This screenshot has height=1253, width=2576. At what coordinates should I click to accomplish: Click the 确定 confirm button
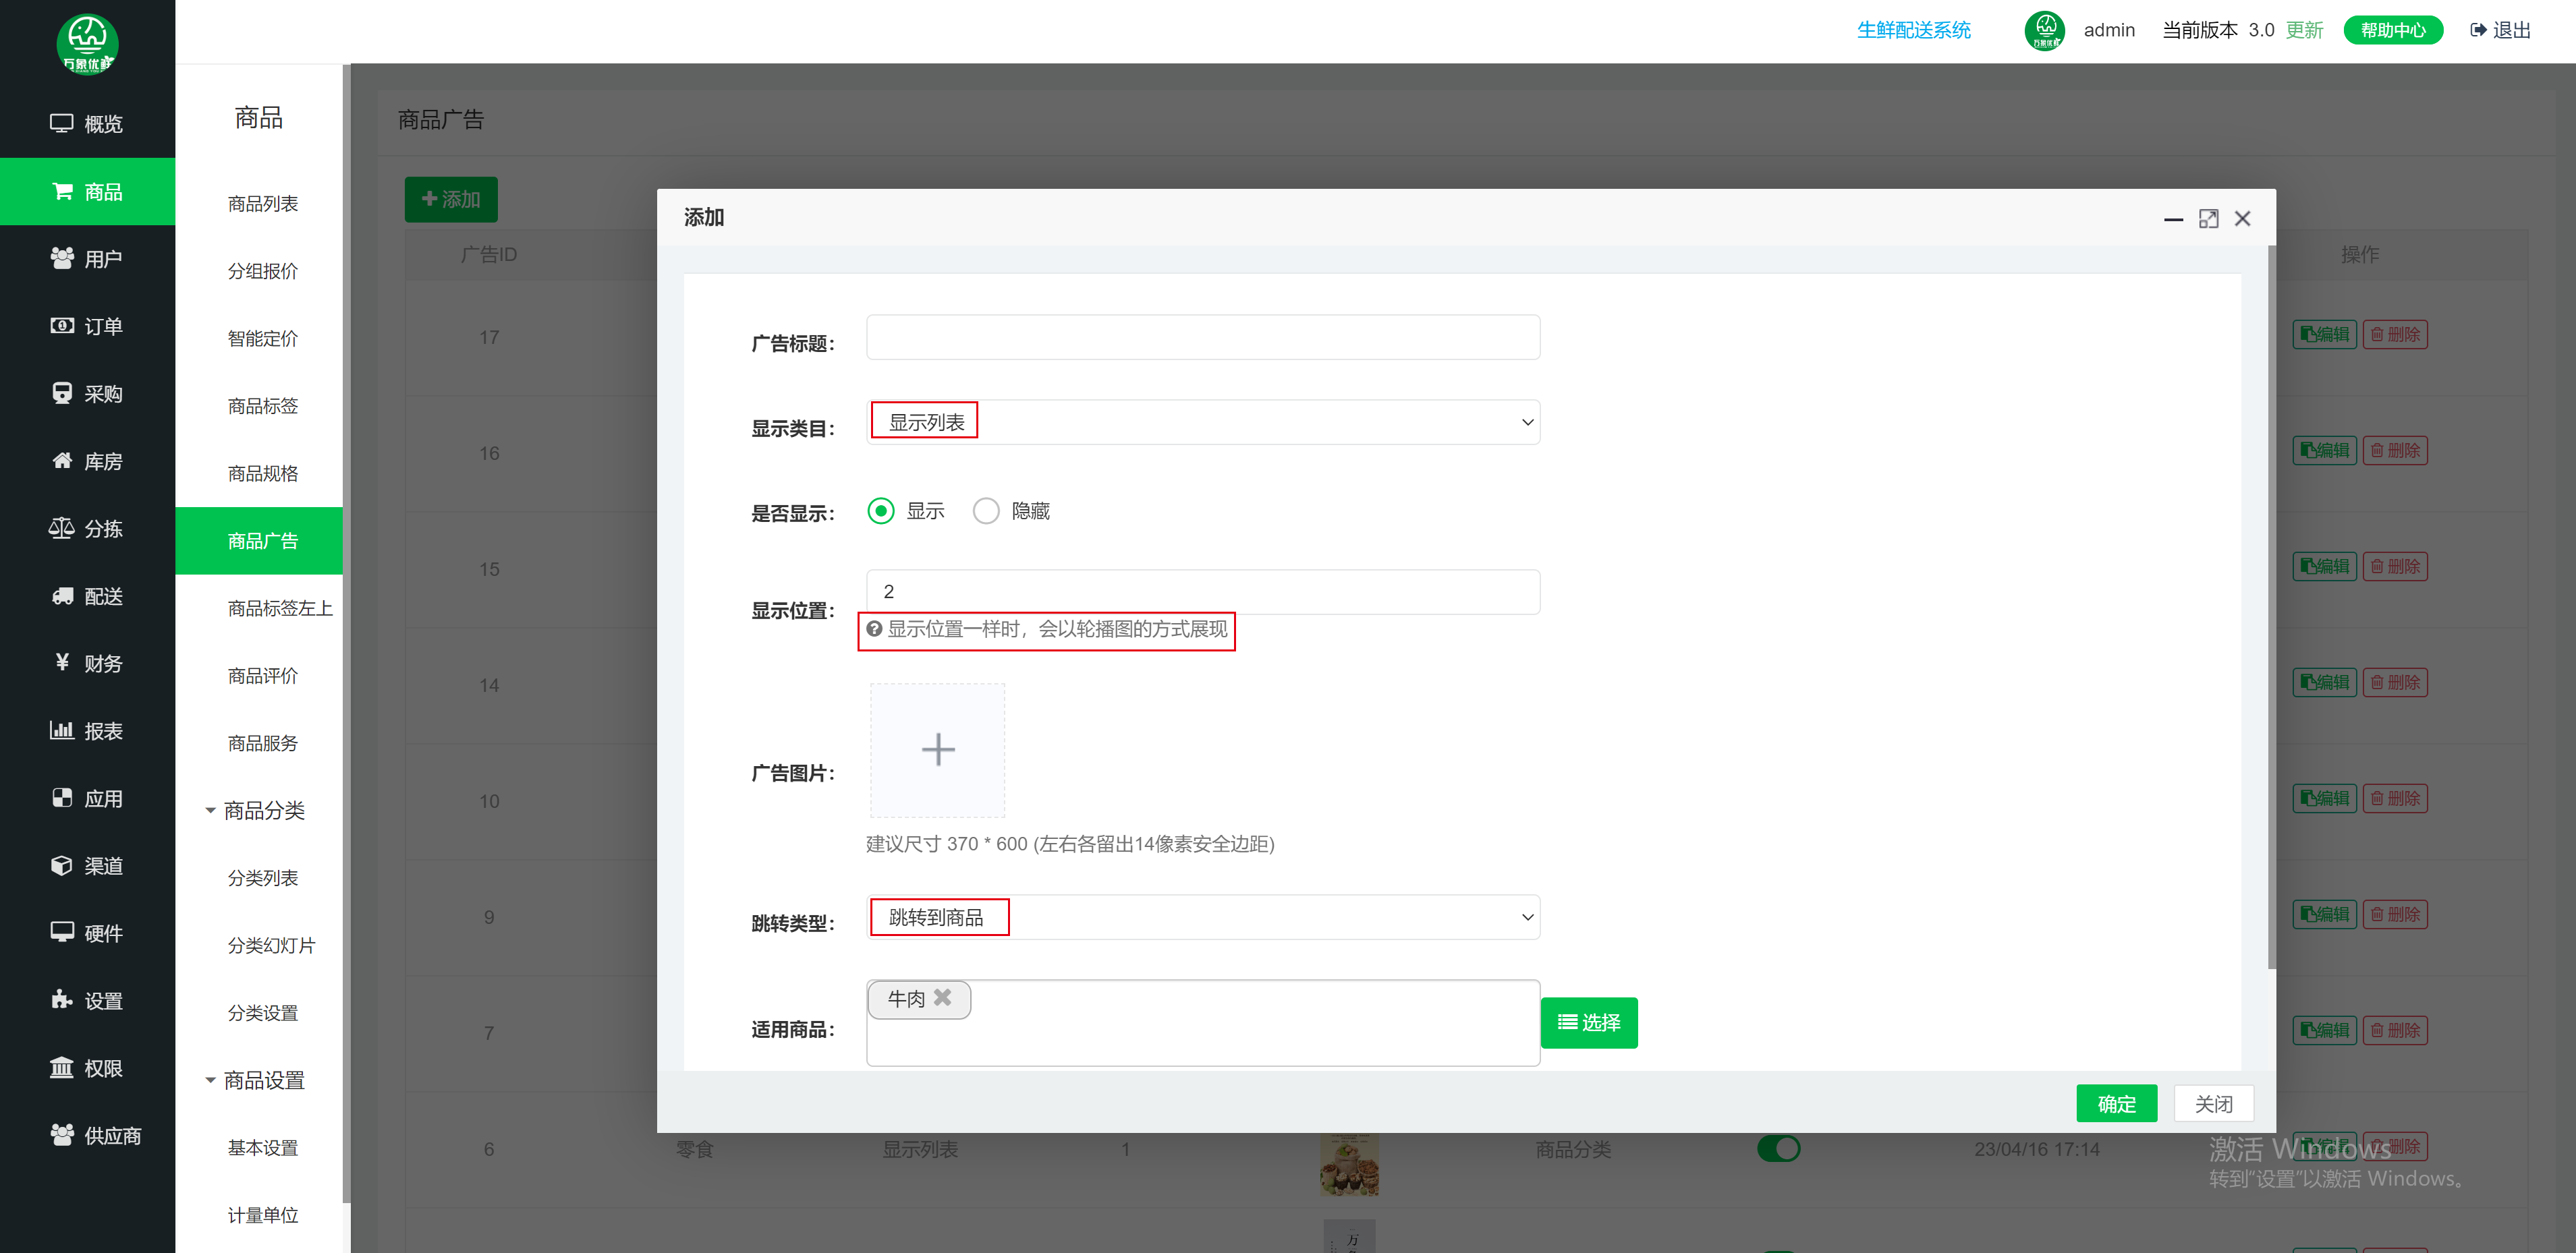click(x=2116, y=1103)
